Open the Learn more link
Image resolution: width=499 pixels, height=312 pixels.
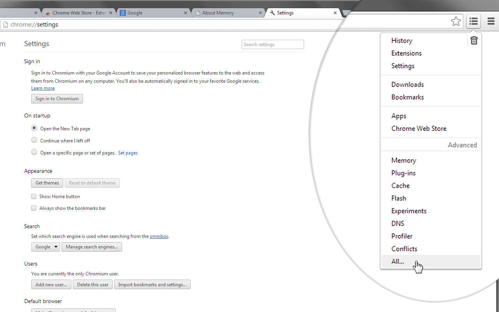point(43,88)
